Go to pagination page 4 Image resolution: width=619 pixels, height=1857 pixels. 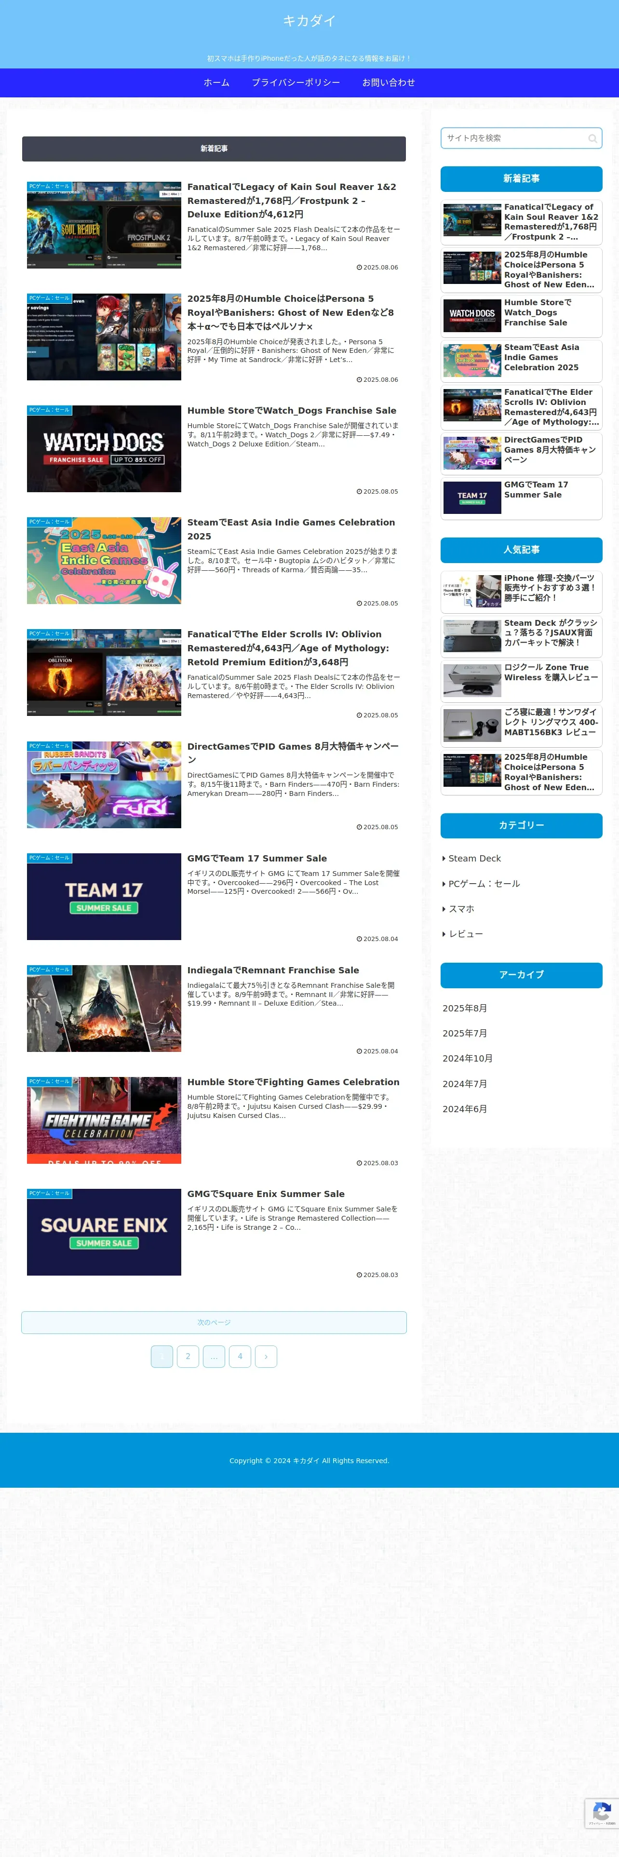pyautogui.click(x=240, y=1356)
